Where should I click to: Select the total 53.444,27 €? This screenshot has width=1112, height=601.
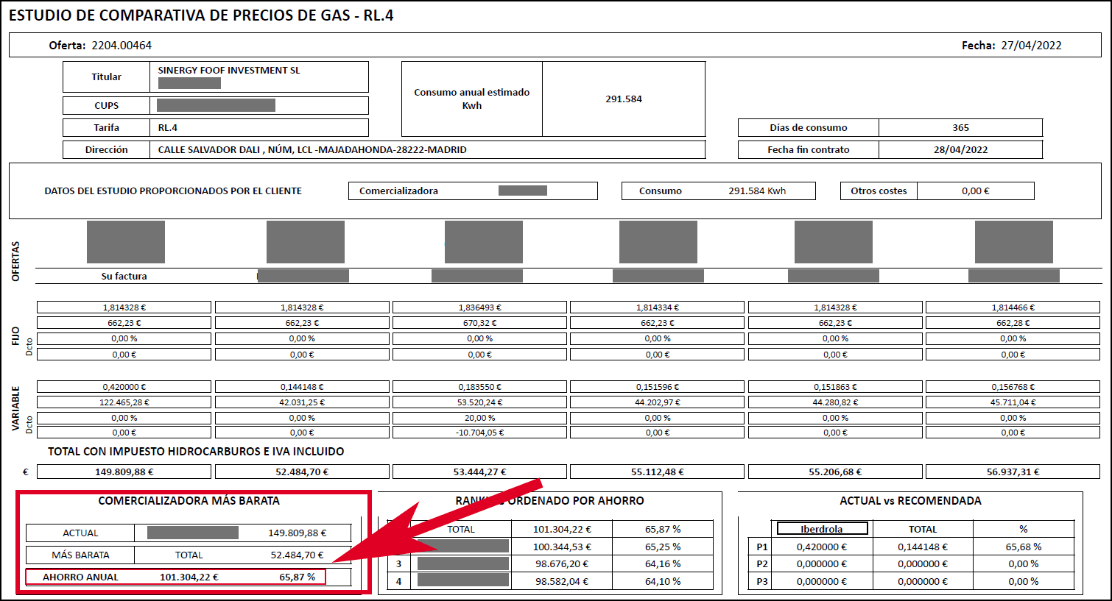[479, 472]
